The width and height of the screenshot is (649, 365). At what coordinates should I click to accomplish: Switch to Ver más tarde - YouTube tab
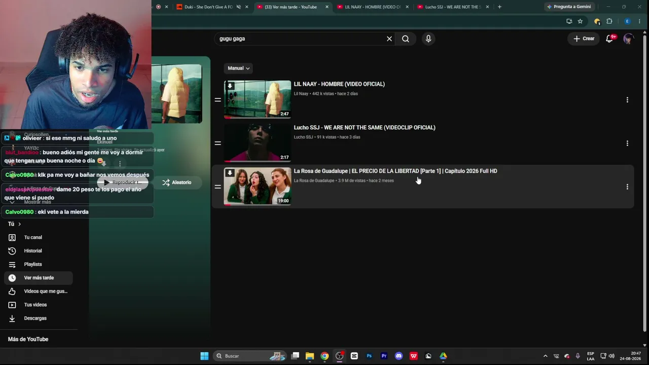point(291,7)
